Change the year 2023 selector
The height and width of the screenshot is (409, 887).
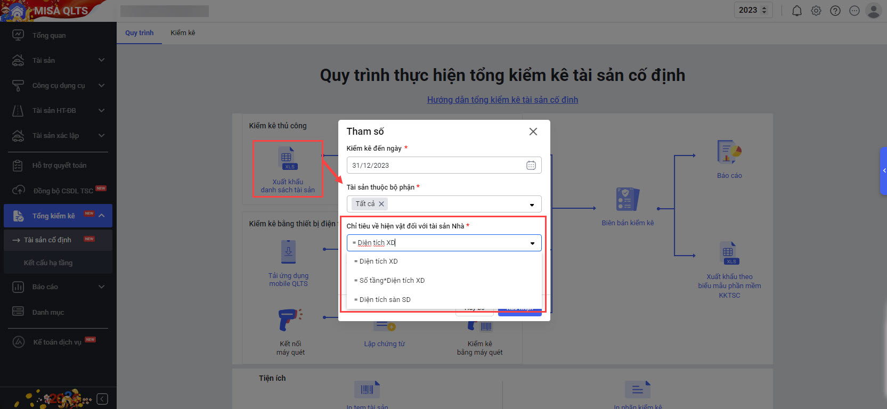pyautogui.click(x=753, y=10)
